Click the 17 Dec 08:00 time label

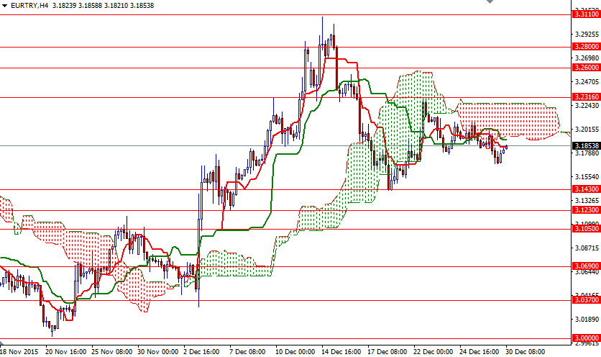(387, 352)
